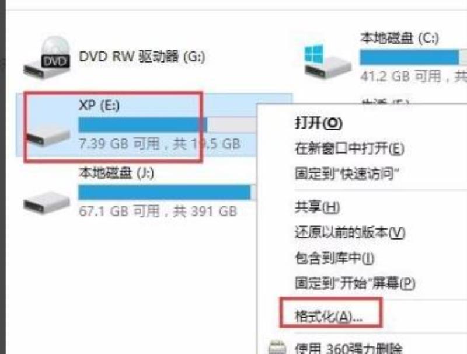Select 固定到"开始"屏幕(P) menu item

[x=355, y=283]
